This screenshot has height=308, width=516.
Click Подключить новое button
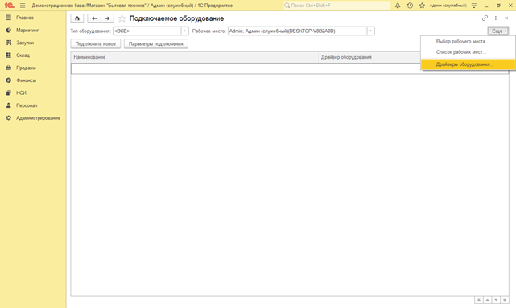pos(96,43)
